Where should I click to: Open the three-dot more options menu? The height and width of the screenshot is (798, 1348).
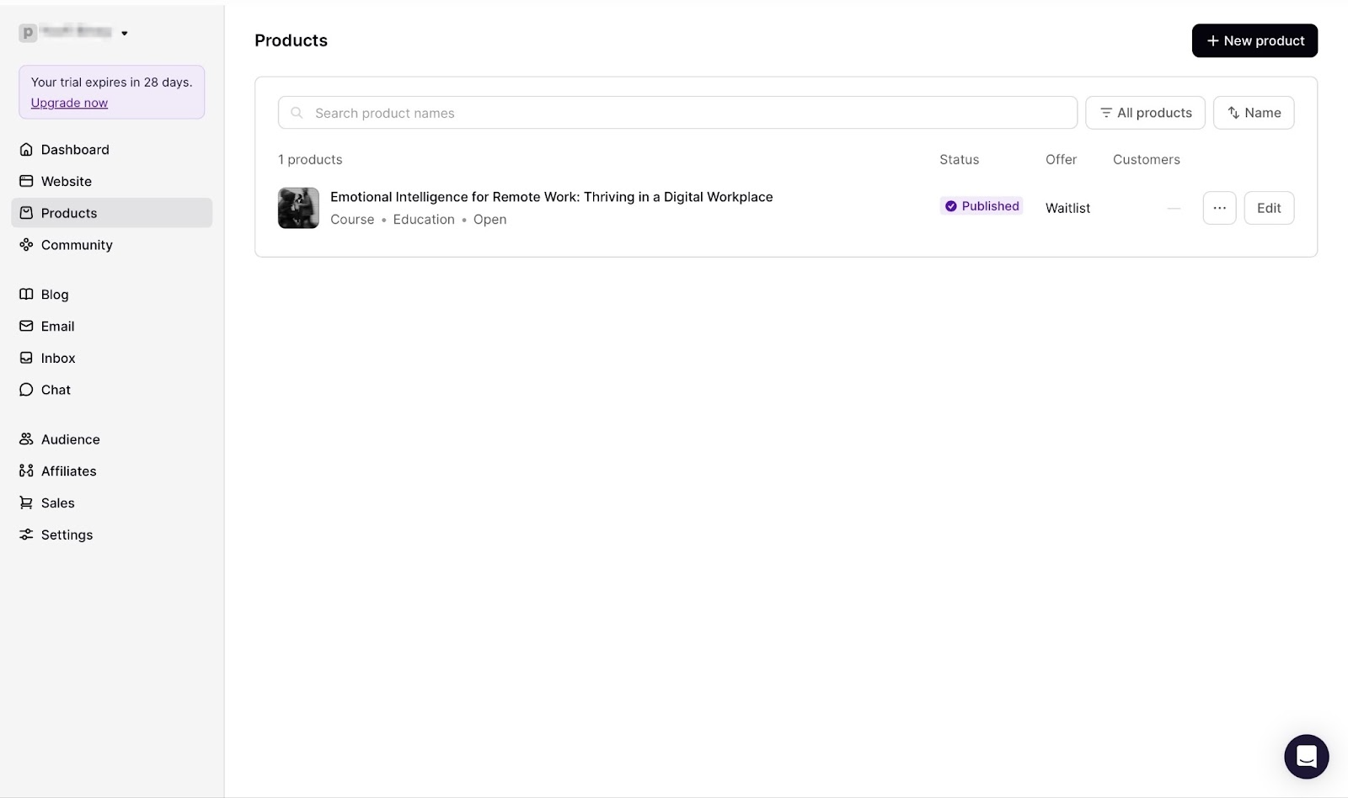(x=1219, y=208)
